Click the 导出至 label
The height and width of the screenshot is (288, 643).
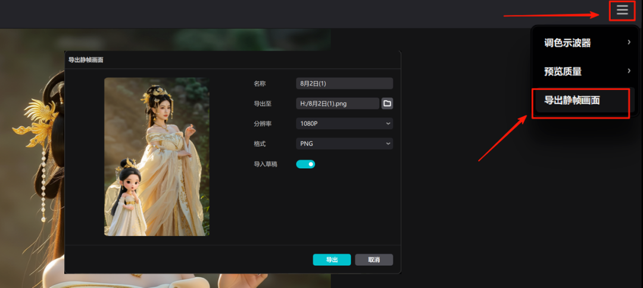tap(263, 104)
